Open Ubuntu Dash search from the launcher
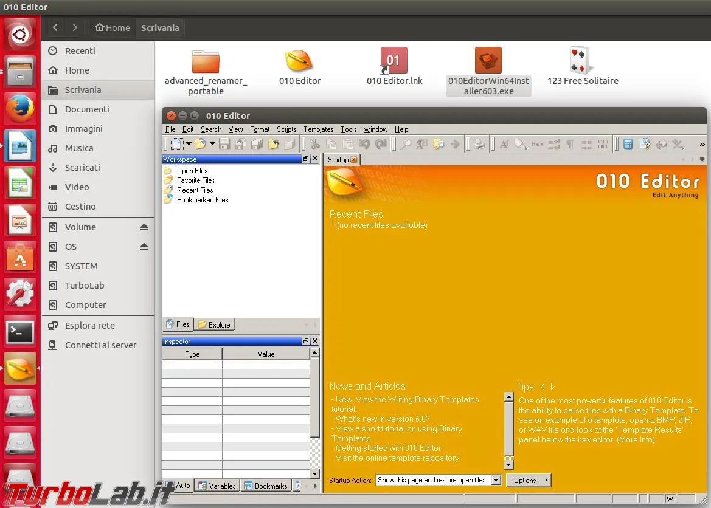711x508 pixels. click(x=20, y=35)
